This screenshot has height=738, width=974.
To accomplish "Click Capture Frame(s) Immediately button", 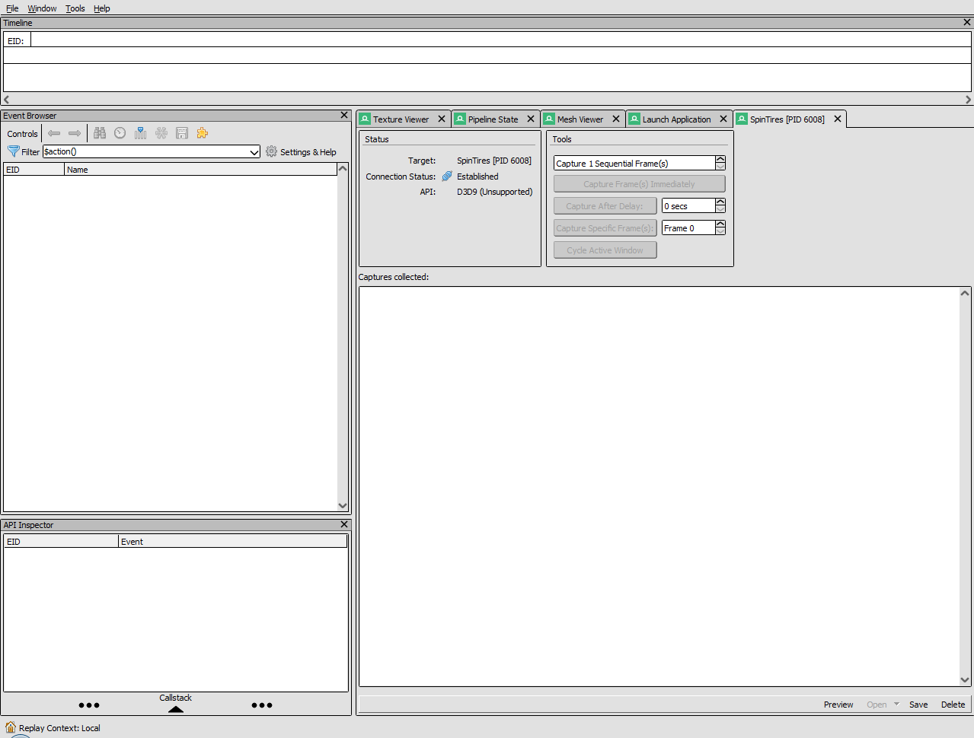I will [639, 184].
